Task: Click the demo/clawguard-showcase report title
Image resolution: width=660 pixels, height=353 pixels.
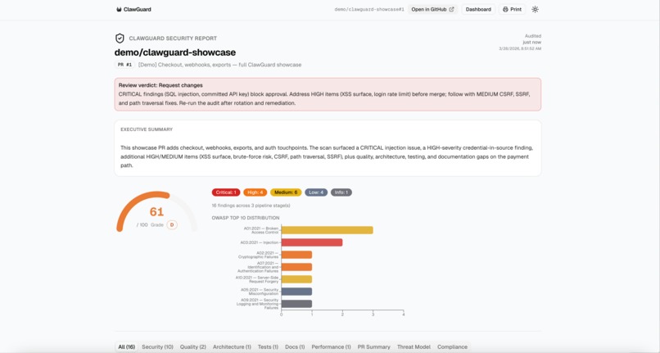Action: click(175, 52)
